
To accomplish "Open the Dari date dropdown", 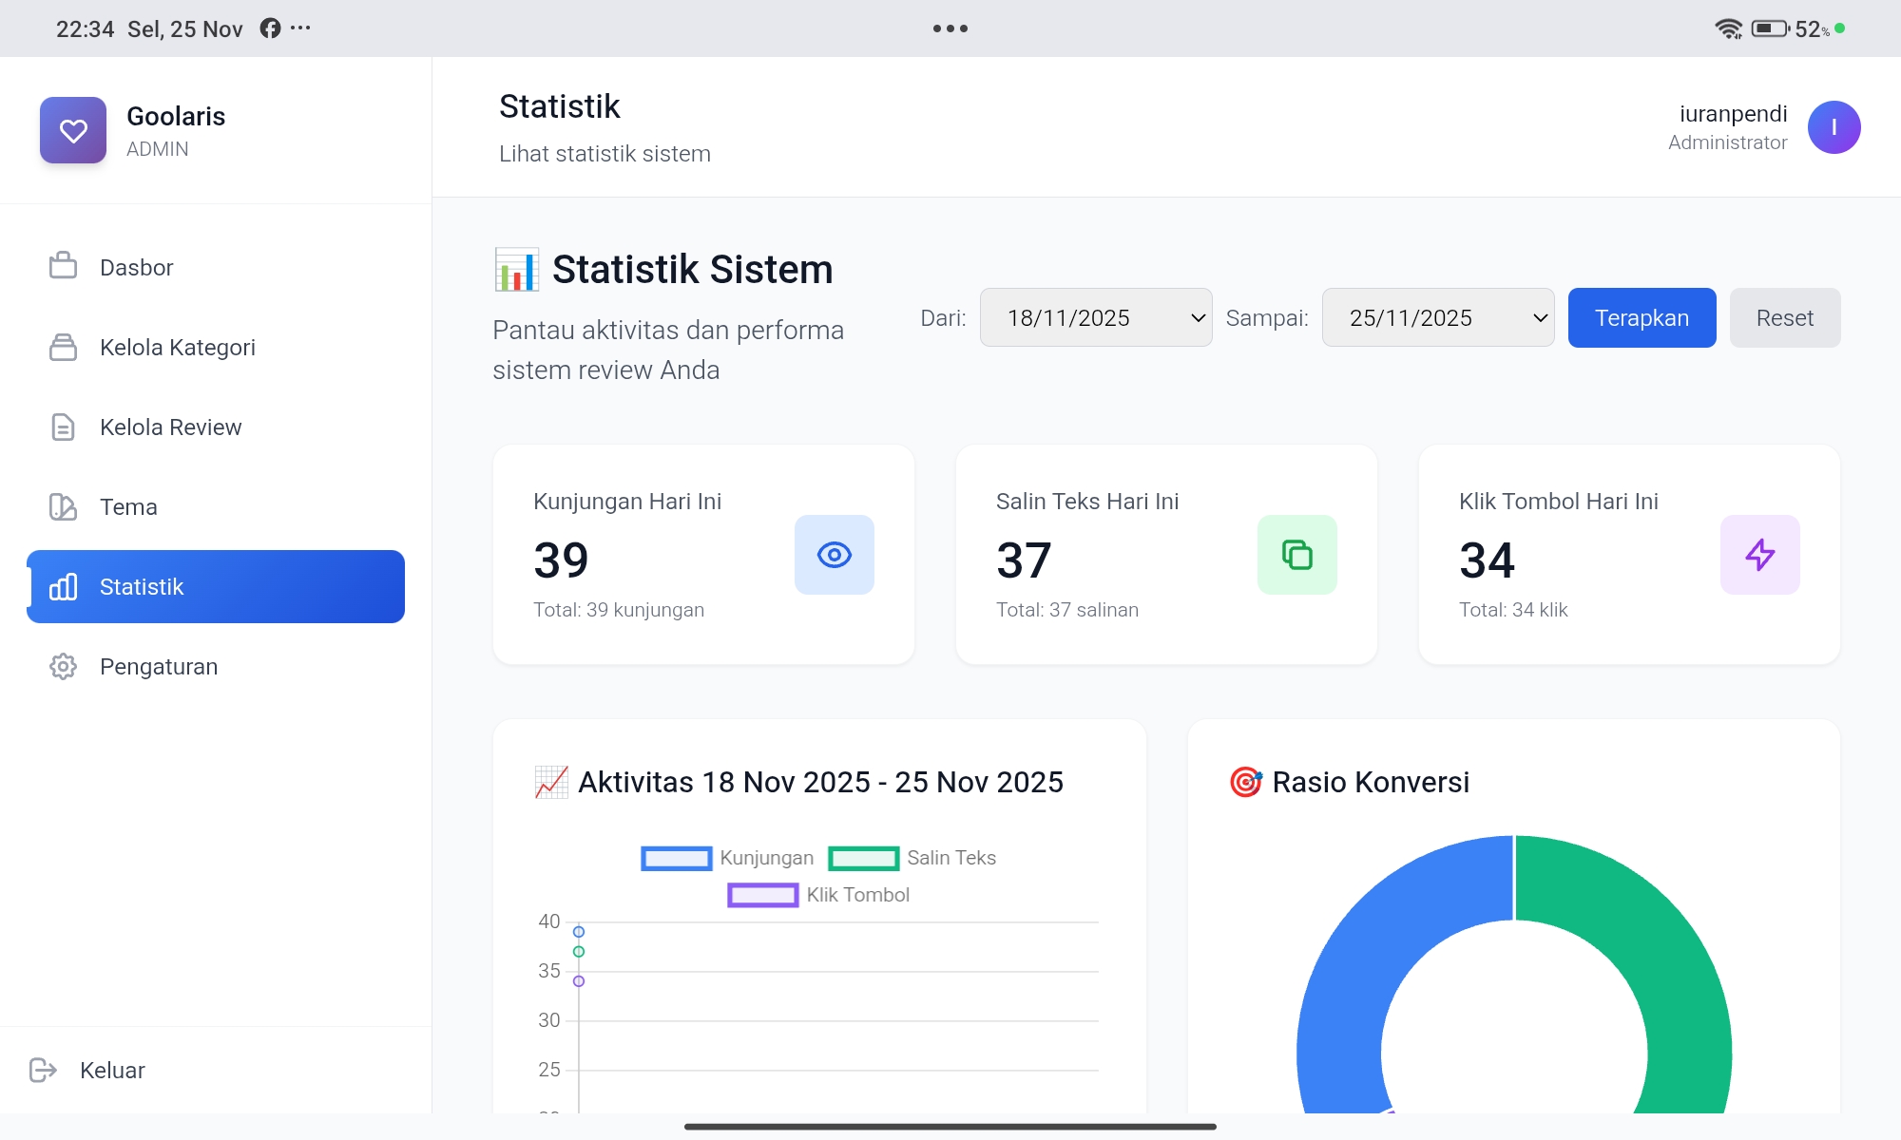I will (1095, 317).
